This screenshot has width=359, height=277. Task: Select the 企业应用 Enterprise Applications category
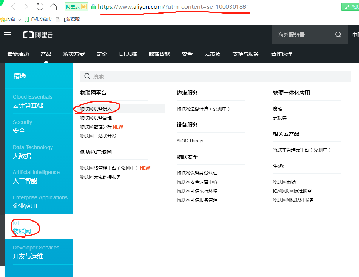tap(39, 202)
